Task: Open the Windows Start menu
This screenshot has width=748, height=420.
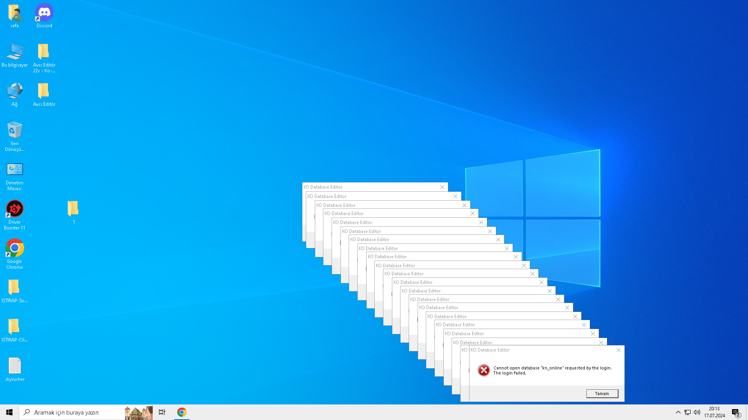Action: pos(9,412)
